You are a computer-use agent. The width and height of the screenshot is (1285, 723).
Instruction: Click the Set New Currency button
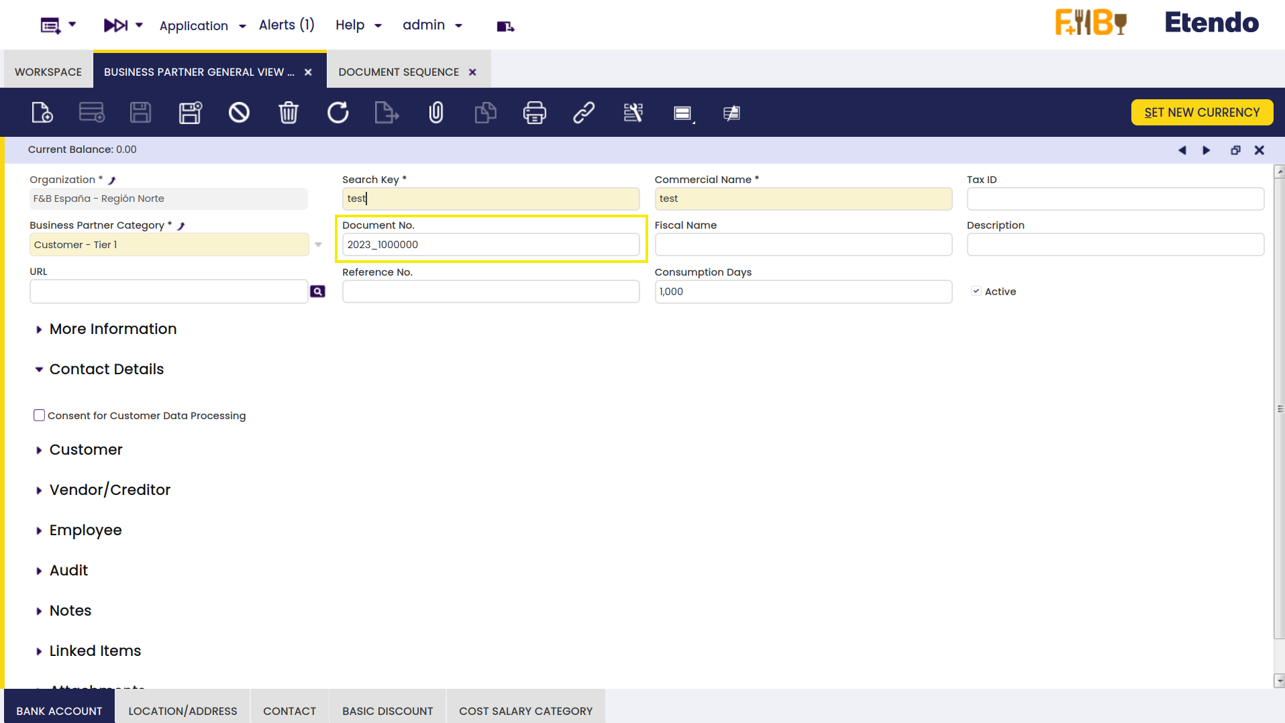click(1202, 113)
